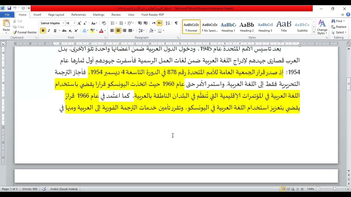Click the Numbering list icon
The image size is (351, 197).
121,23
